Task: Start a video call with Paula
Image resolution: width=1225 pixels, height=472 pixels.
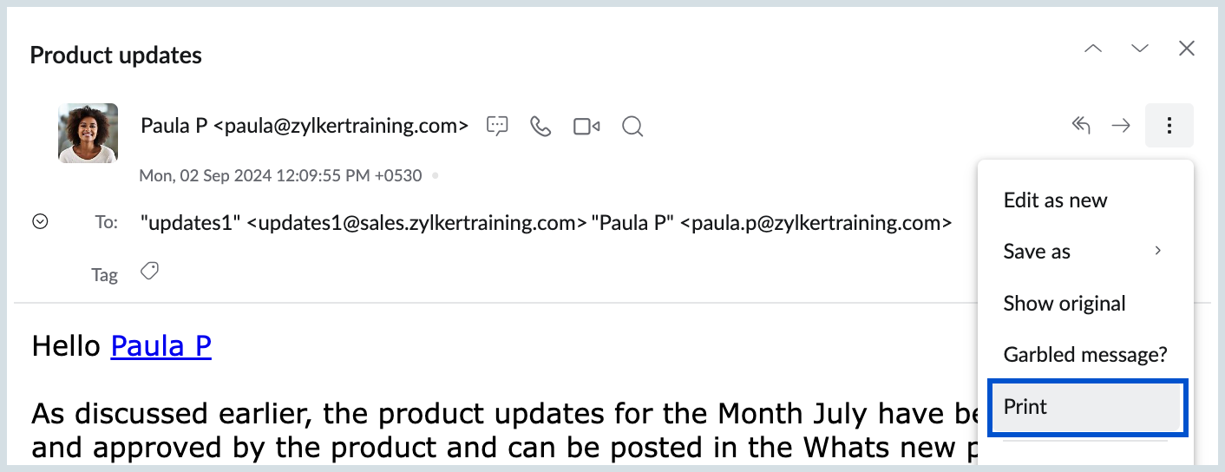Action: (586, 127)
